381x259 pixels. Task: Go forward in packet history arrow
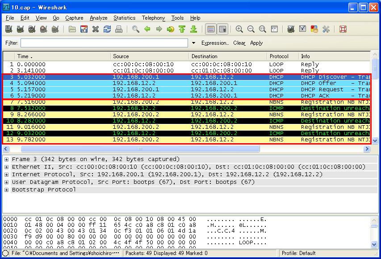(x=159, y=29)
